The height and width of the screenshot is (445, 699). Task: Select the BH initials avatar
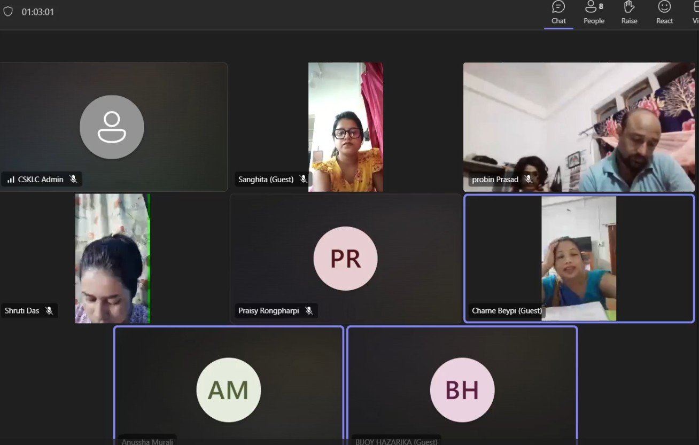coord(462,390)
